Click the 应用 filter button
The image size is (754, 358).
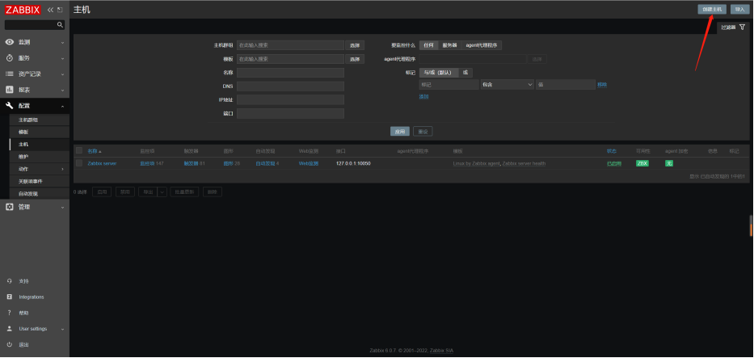click(400, 132)
